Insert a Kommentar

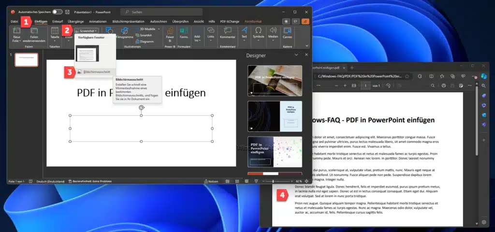coord(228,33)
